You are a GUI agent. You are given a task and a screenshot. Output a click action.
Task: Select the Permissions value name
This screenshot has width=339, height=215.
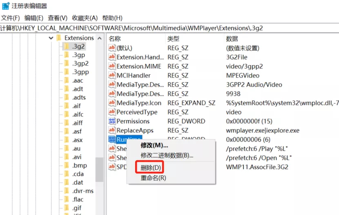tap(133, 121)
